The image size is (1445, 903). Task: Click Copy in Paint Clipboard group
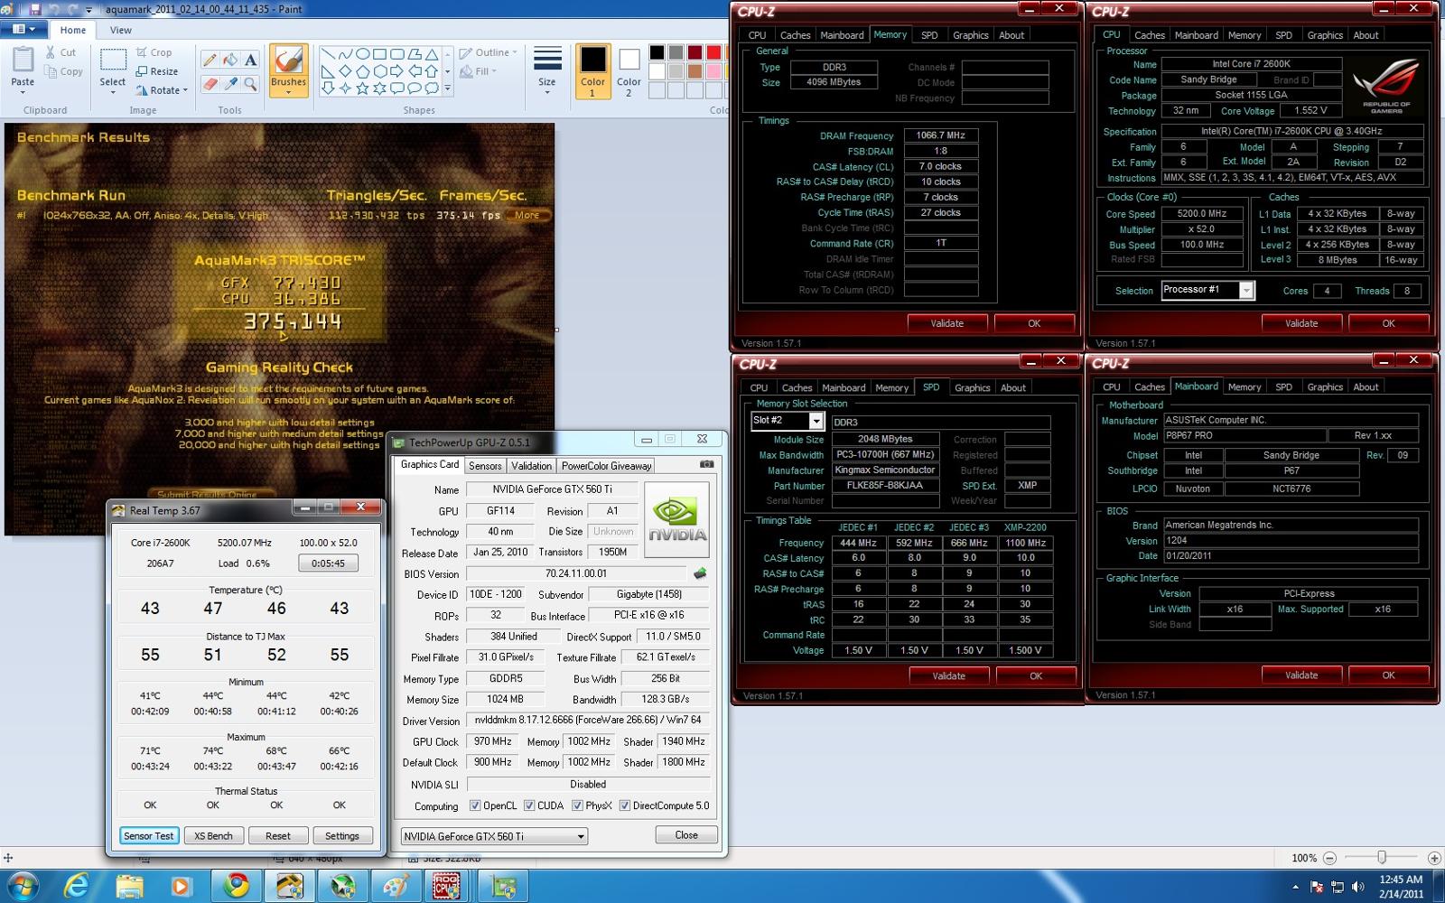click(63, 71)
